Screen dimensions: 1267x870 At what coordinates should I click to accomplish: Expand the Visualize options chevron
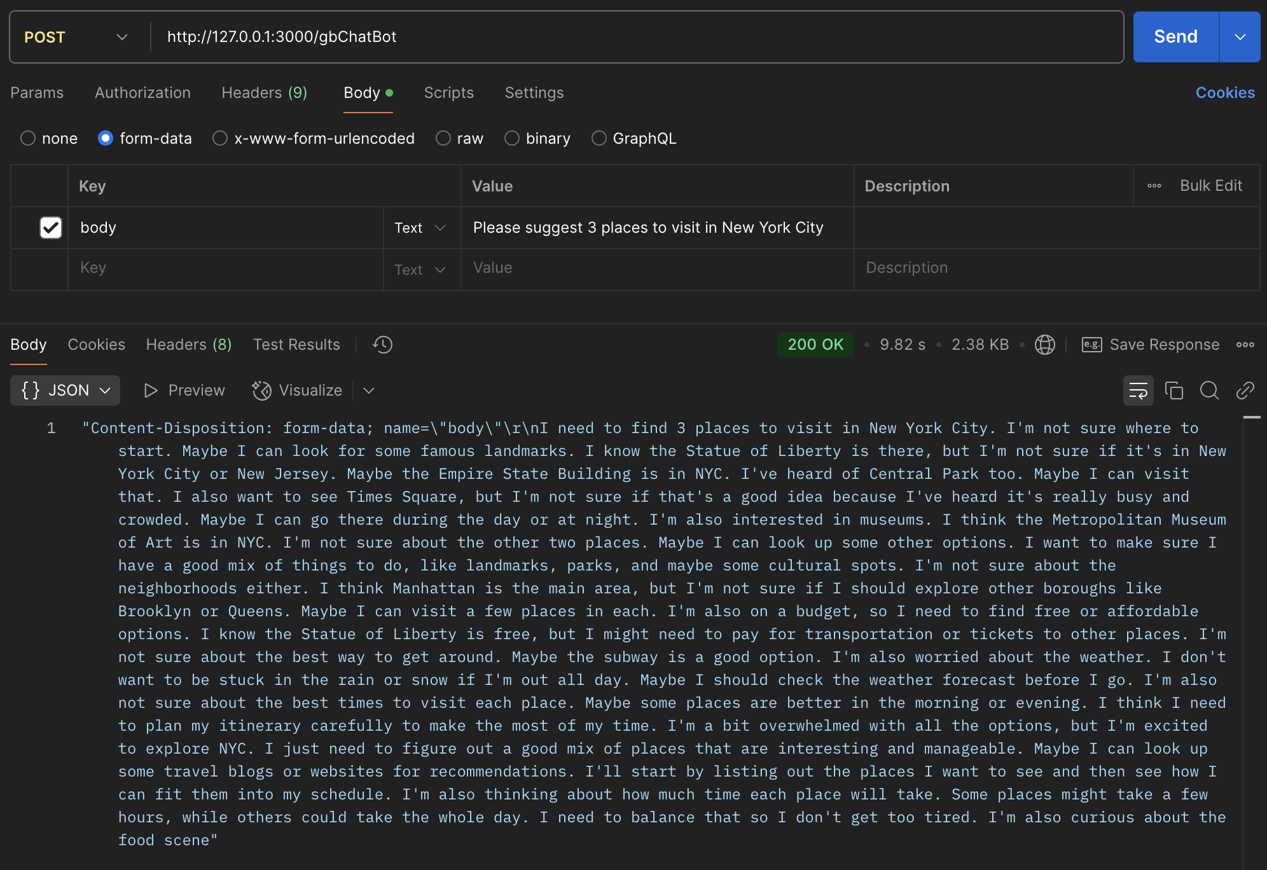(x=369, y=390)
